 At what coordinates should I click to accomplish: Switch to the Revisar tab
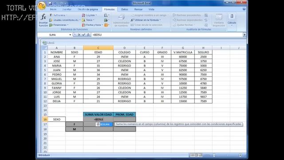coord(138,9)
